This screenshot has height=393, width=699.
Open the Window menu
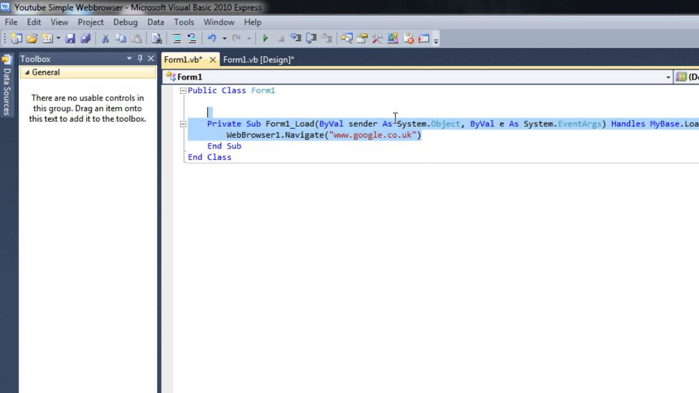(x=219, y=22)
